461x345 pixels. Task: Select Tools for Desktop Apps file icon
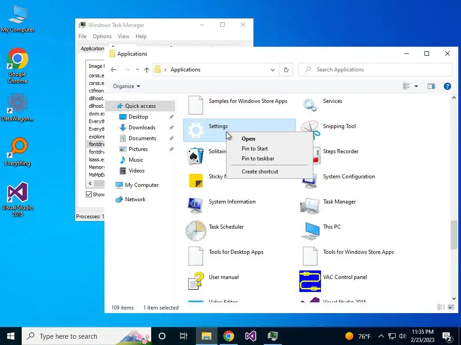coord(196,256)
